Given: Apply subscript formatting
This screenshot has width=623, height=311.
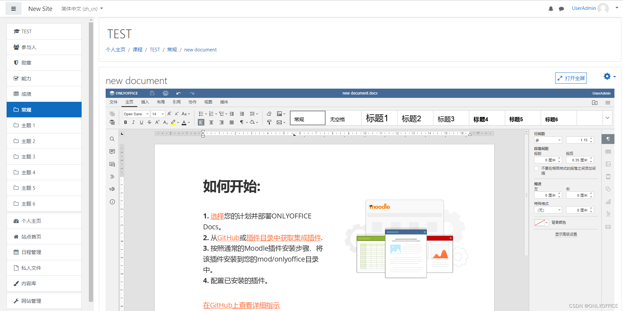Looking at the screenshot, I should [x=165, y=122].
